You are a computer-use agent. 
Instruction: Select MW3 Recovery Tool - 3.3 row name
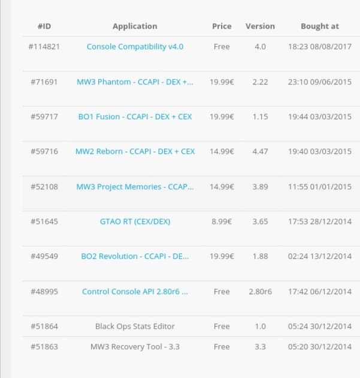[x=135, y=347]
